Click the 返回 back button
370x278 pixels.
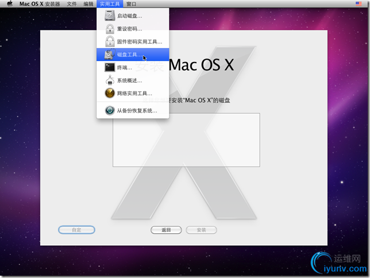[166, 230]
